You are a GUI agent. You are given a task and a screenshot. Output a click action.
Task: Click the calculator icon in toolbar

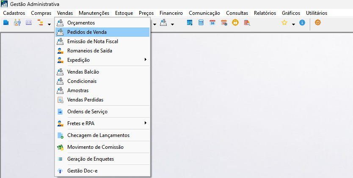201,23
